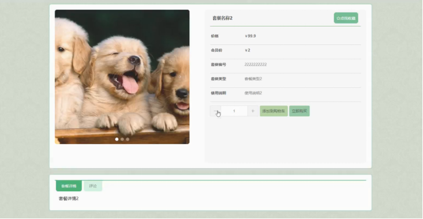This screenshot has width=423, height=219.
Task: Click the 套餐编号 label
Action: click(219, 65)
